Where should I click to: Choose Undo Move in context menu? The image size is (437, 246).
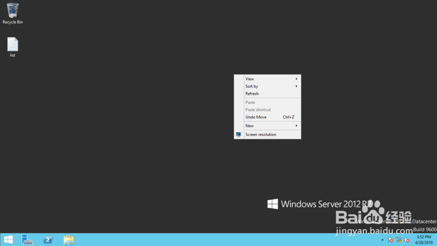(x=267, y=117)
